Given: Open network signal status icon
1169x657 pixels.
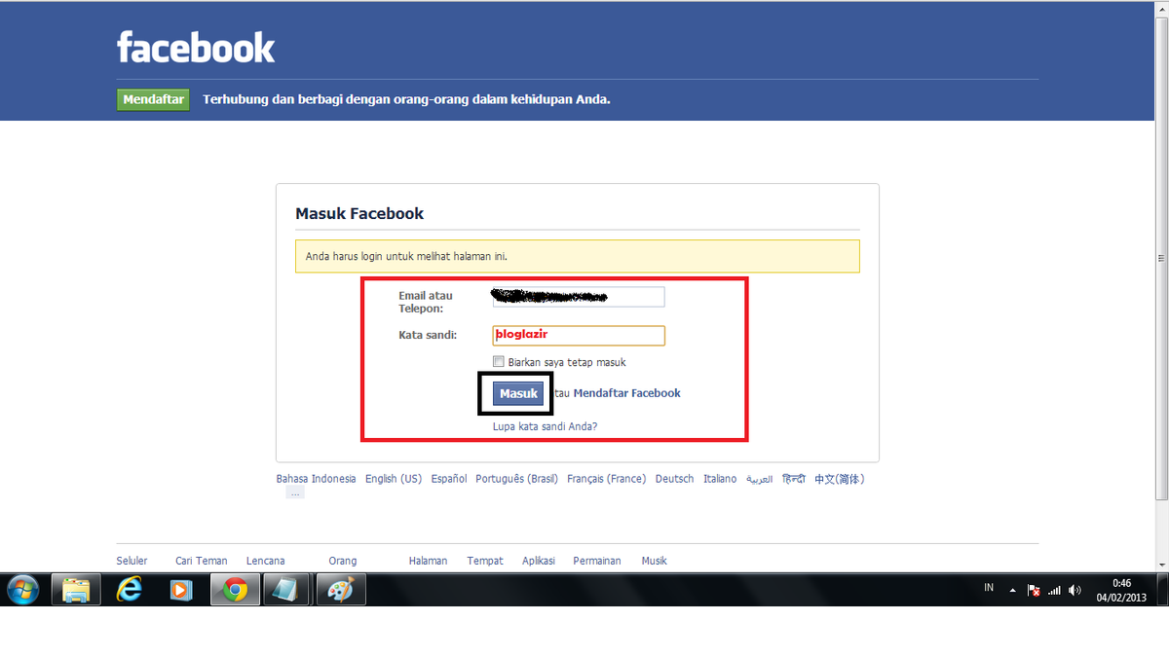Looking at the screenshot, I should [x=1054, y=590].
